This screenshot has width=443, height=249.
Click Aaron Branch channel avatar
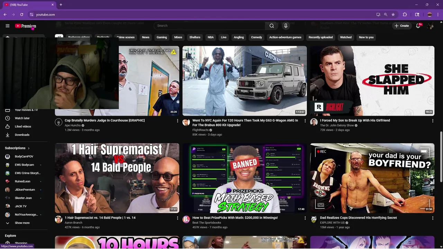(x=58, y=220)
